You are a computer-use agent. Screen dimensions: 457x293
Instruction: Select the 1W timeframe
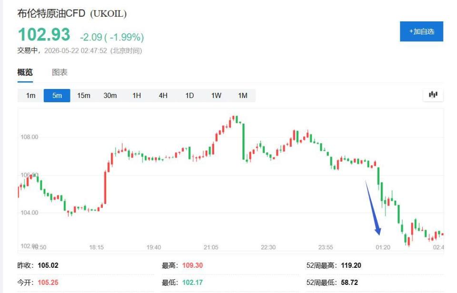coord(216,96)
